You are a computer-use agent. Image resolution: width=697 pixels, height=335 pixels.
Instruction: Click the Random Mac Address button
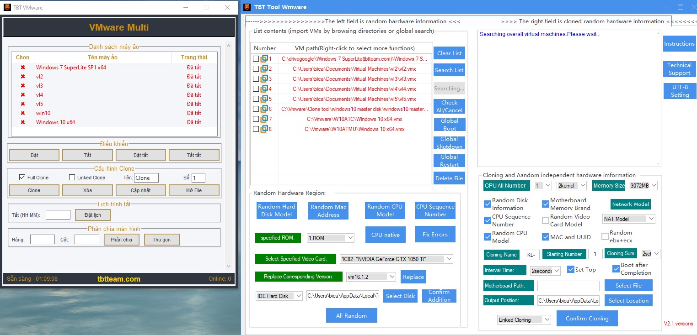(x=328, y=211)
